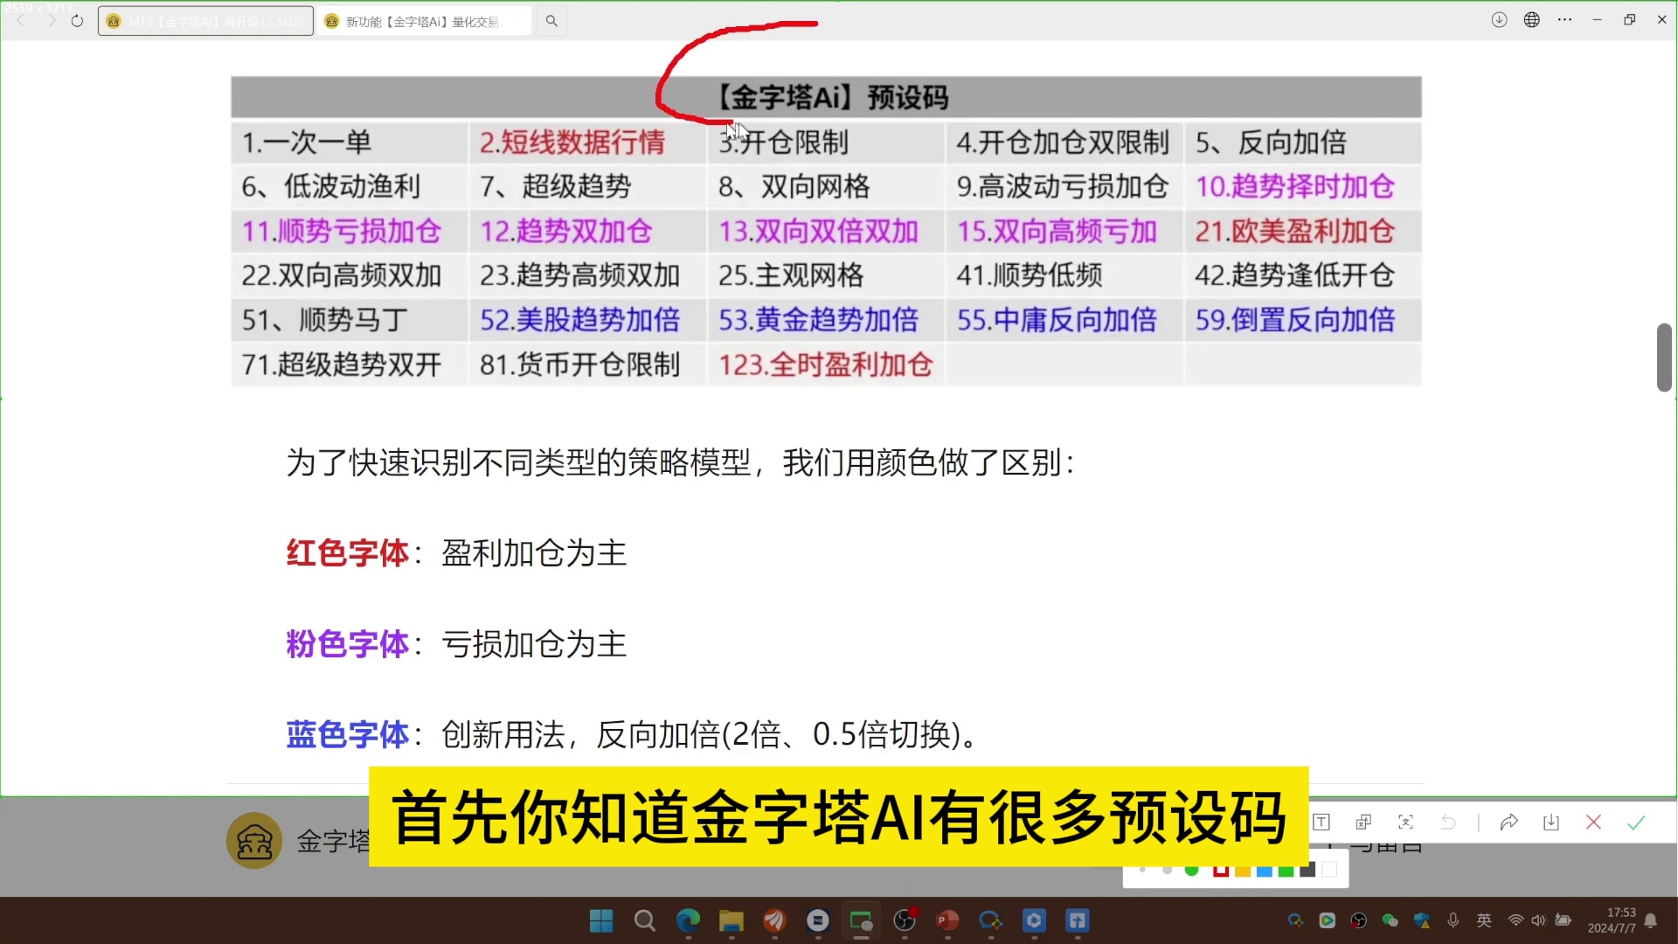Select the text annotation tool

[1321, 823]
